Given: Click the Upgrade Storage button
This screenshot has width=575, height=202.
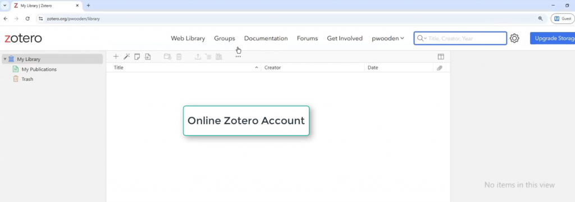Looking at the screenshot, I should tap(553, 39).
